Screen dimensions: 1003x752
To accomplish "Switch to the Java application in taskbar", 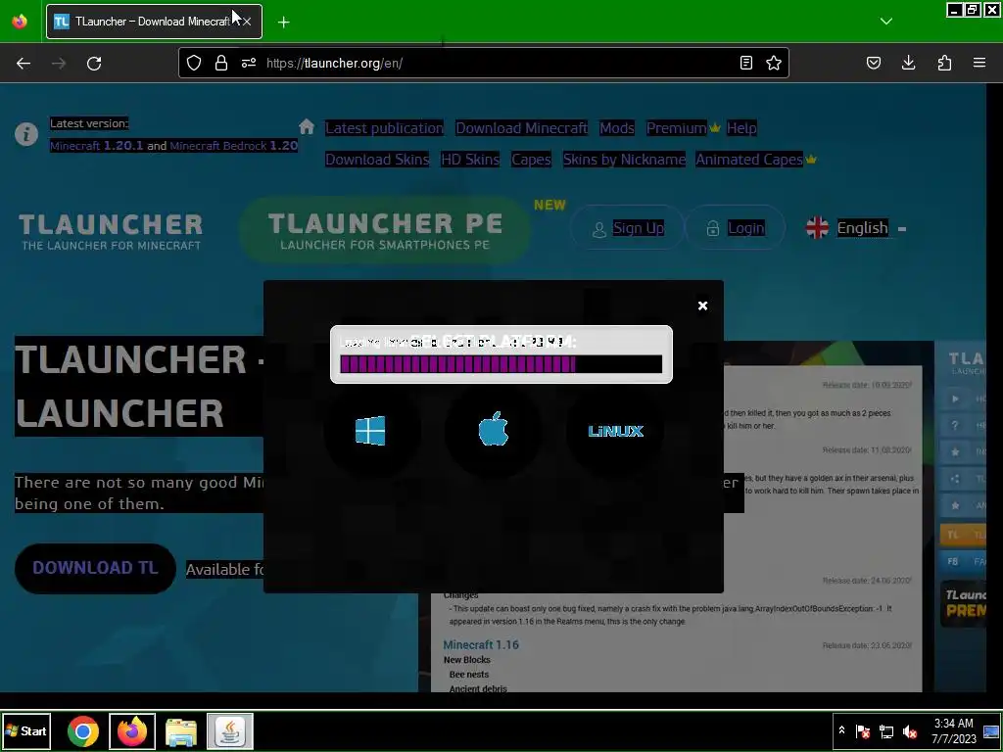I will click(x=230, y=730).
